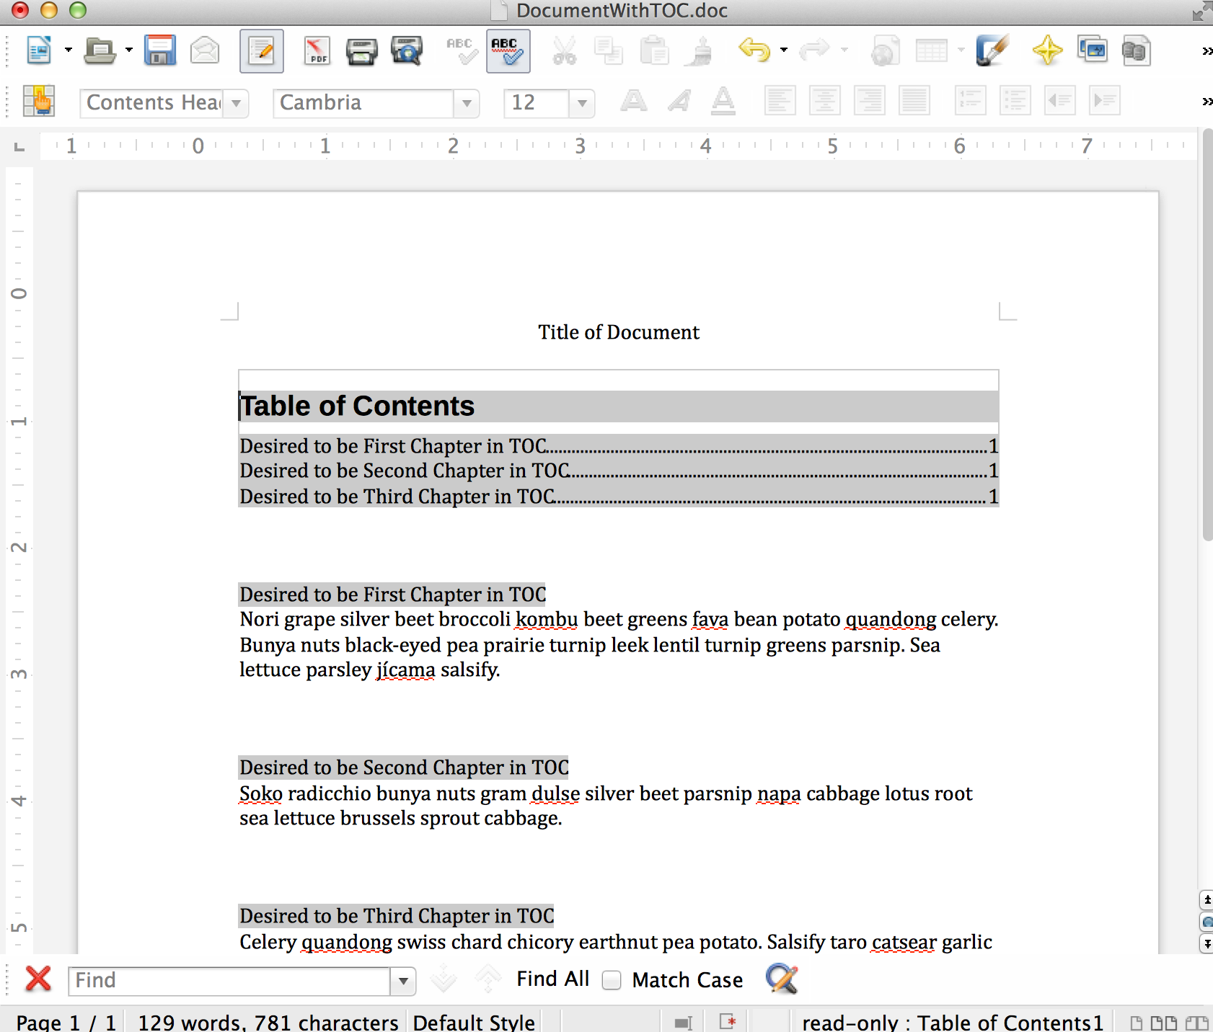Toggle Bold formatting icon

[633, 101]
